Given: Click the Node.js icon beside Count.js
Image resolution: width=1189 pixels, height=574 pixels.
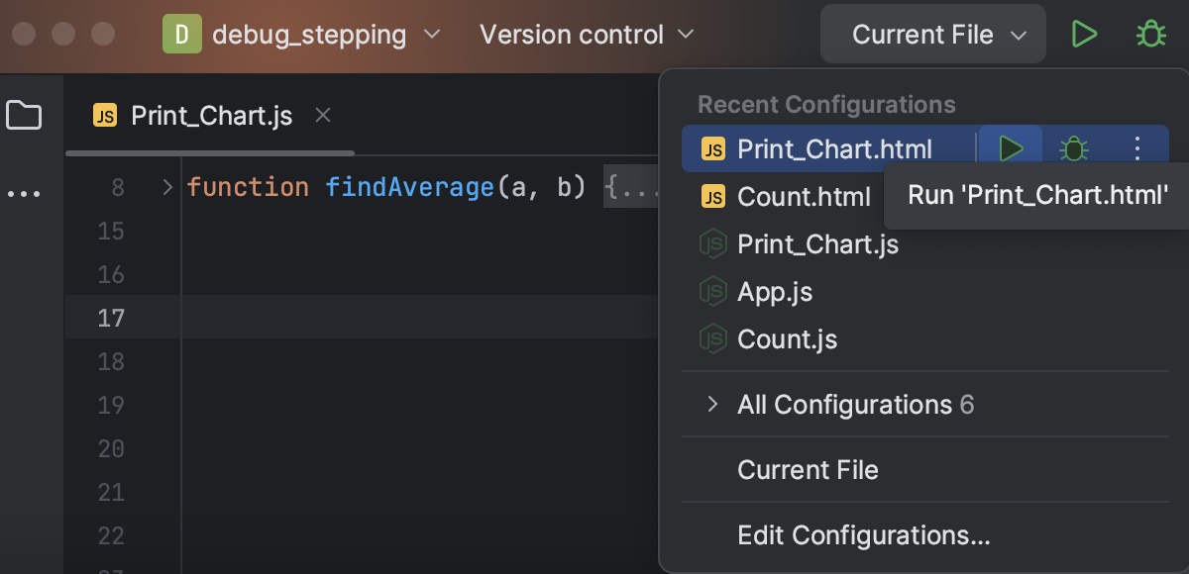Looking at the screenshot, I should 711,339.
